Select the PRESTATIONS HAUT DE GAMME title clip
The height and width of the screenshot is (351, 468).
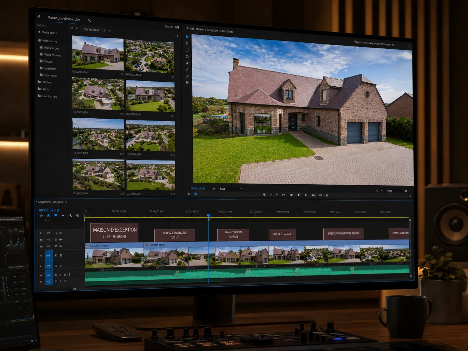pos(344,234)
